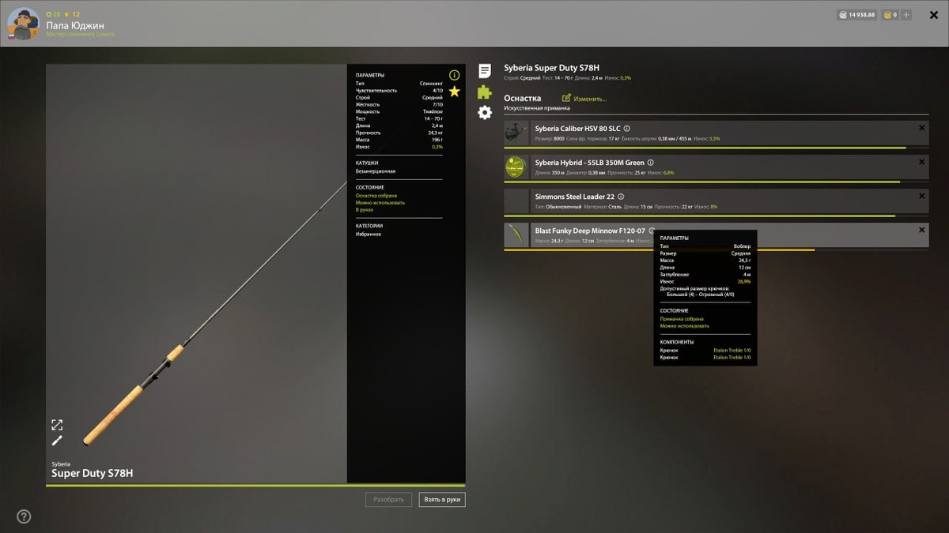The height and width of the screenshot is (533, 949).
Task: Click the Blast Funky minnow lure thumbnail
Action: pyautogui.click(x=516, y=235)
